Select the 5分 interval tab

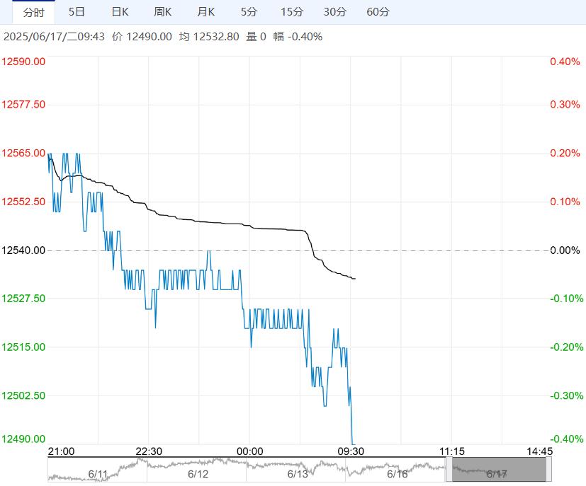click(x=249, y=12)
